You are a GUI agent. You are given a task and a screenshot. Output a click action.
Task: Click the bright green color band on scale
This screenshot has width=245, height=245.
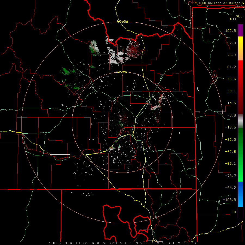point(240,155)
